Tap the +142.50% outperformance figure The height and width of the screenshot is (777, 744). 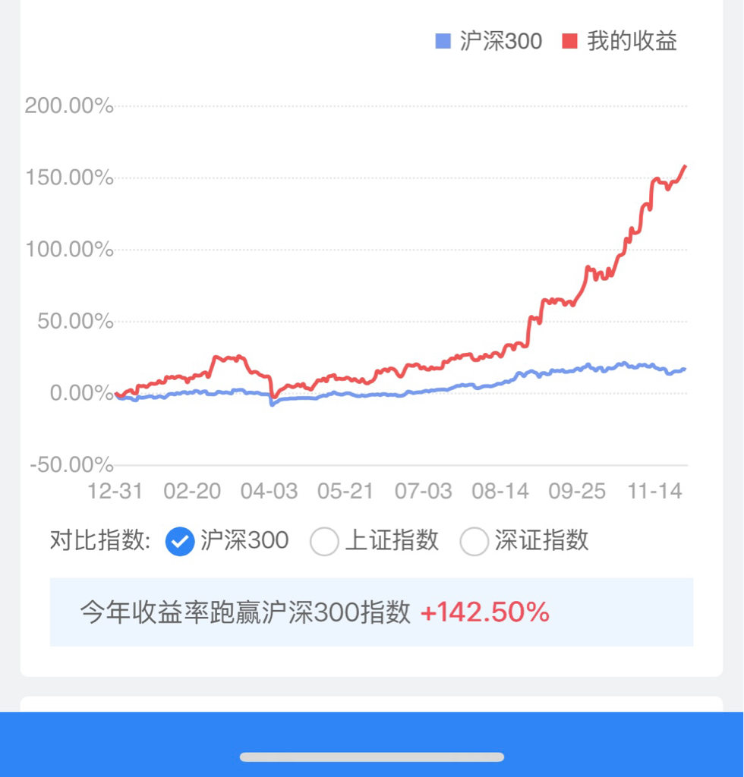485,612
